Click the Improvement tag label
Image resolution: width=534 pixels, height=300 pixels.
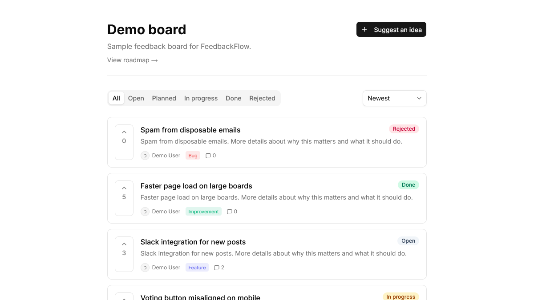click(203, 212)
